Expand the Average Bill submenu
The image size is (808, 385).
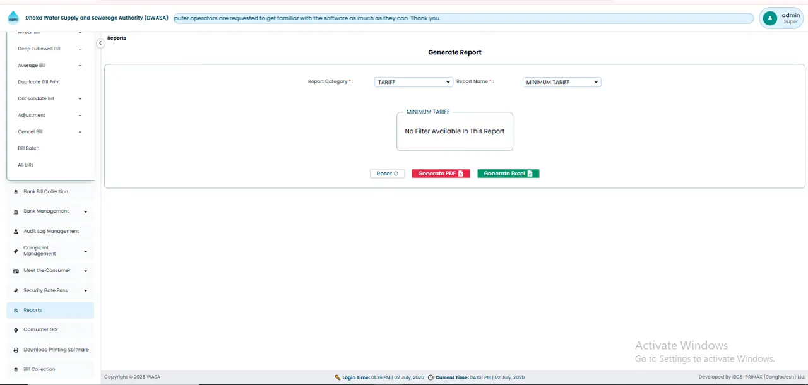(80, 66)
